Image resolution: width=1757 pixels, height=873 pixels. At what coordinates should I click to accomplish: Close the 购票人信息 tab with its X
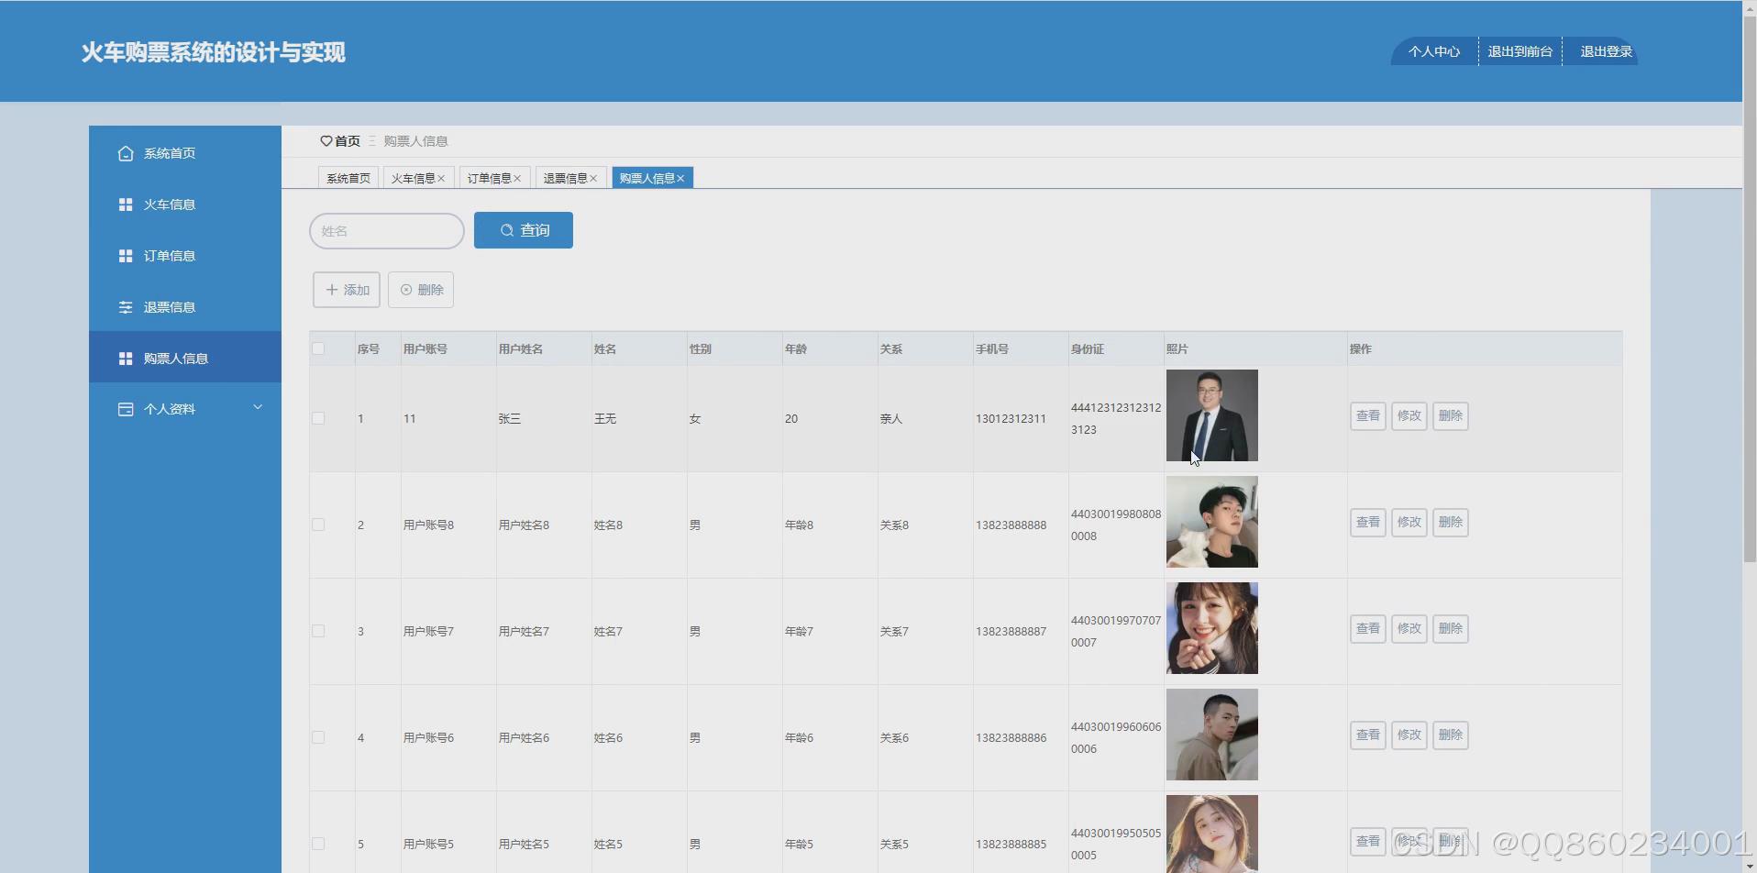[680, 179]
